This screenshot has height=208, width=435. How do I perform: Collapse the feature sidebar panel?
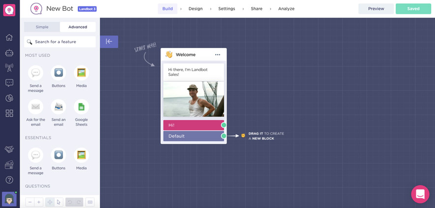pos(109,42)
